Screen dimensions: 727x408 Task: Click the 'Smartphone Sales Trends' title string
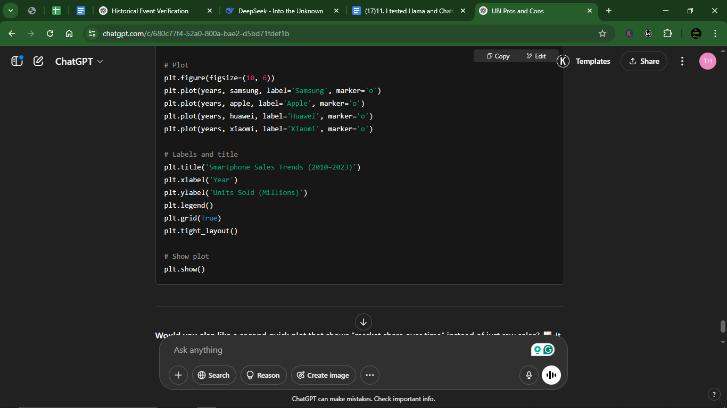pyautogui.click(x=281, y=167)
